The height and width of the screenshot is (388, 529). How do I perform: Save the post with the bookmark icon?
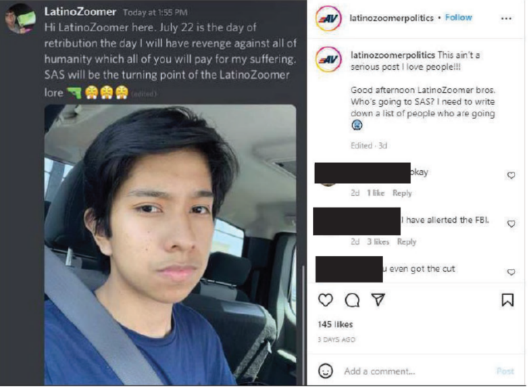[507, 300]
